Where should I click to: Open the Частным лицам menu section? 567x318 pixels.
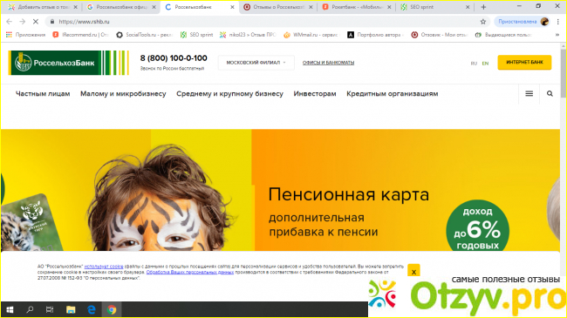click(x=43, y=93)
